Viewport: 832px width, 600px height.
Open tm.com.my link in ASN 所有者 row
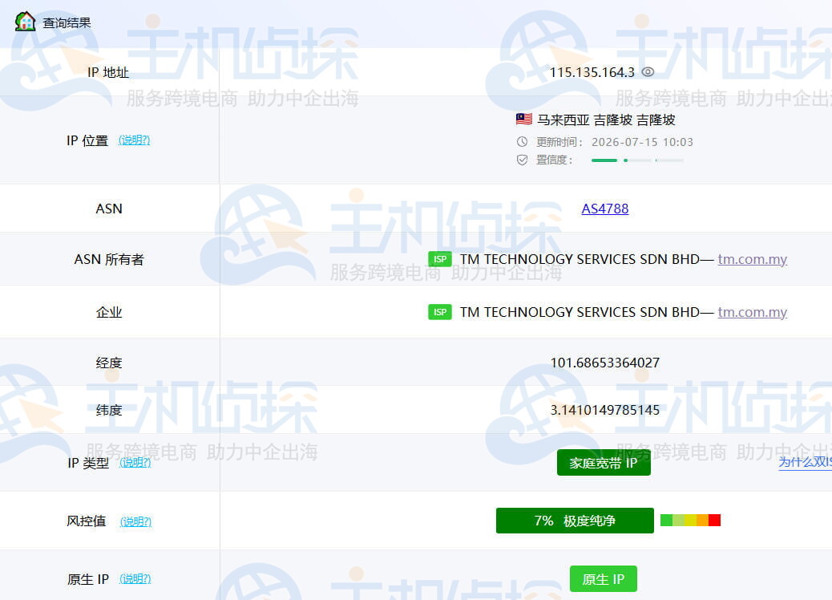coord(753,259)
